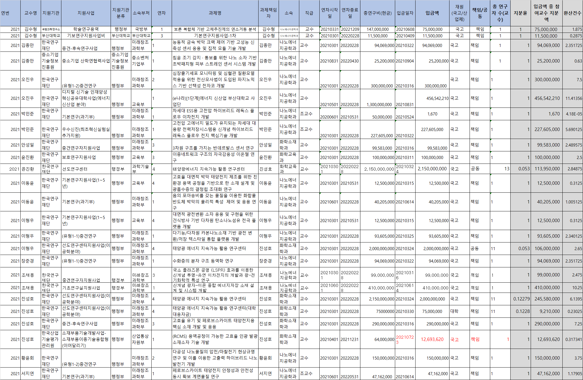
Task: Click the 환산건수 column header
Action: click(x=573, y=13)
